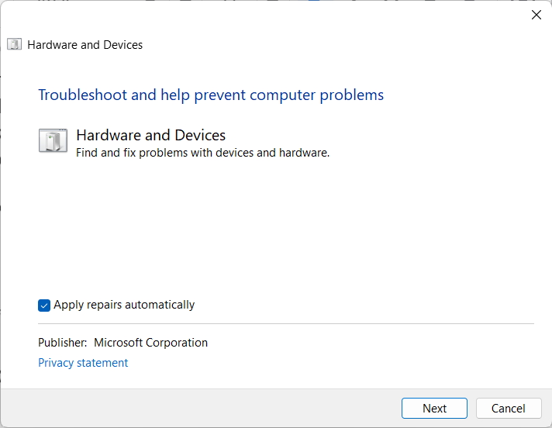Click the "Find and fix problems" description text

[202, 153]
